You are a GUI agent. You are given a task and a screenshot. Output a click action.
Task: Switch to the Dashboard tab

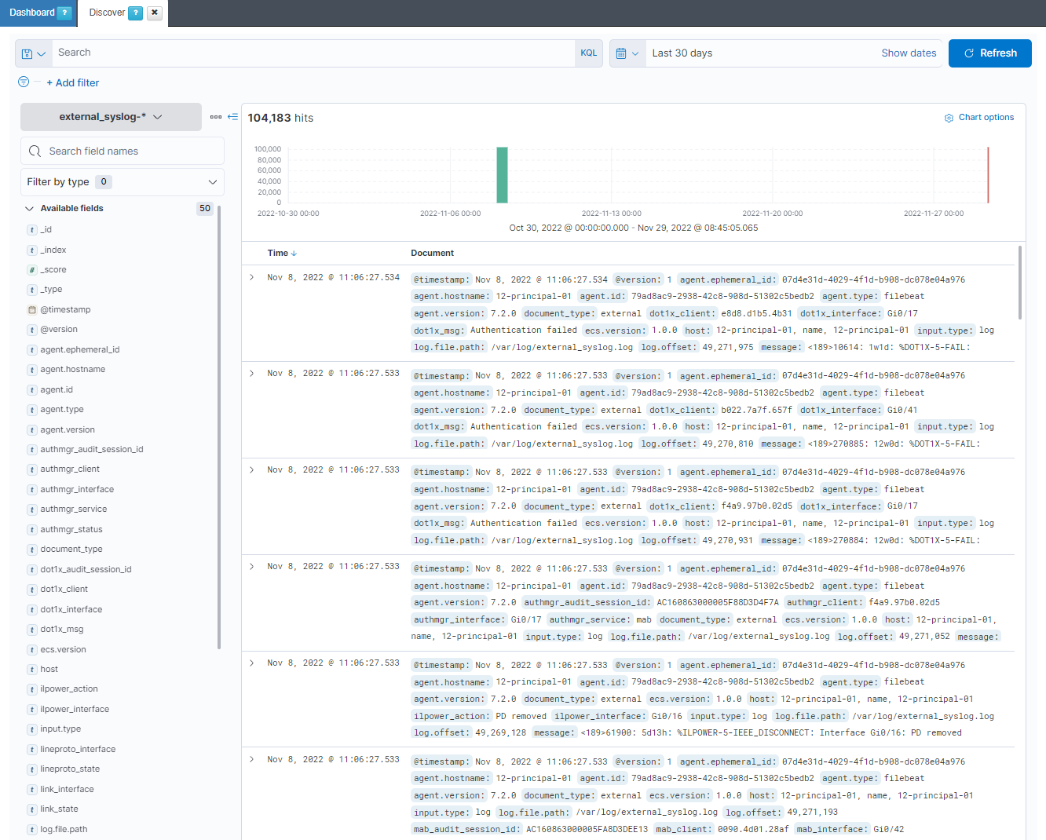pos(31,13)
